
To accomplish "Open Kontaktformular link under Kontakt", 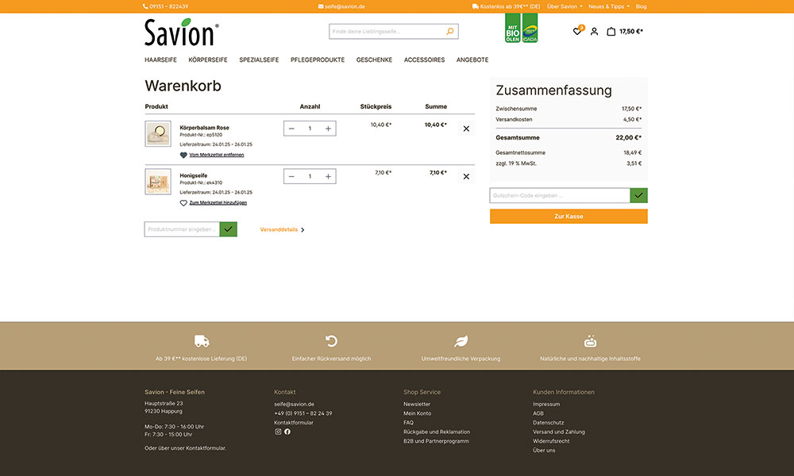I will click(x=294, y=422).
